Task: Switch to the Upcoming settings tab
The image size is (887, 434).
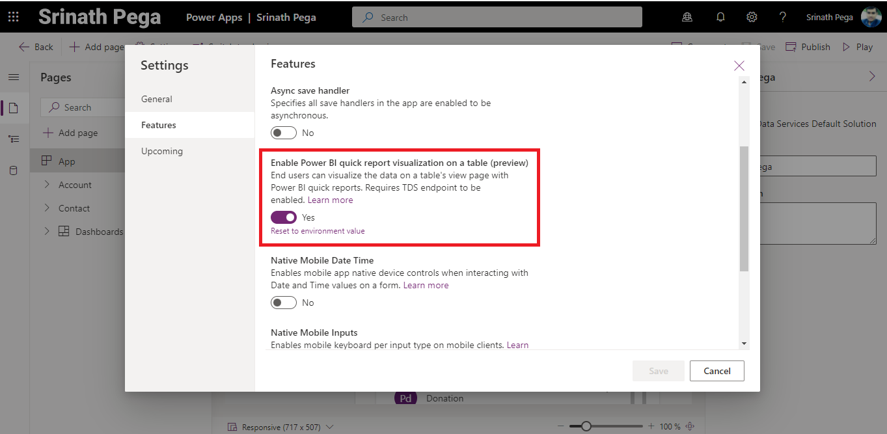Action: coord(162,151)
